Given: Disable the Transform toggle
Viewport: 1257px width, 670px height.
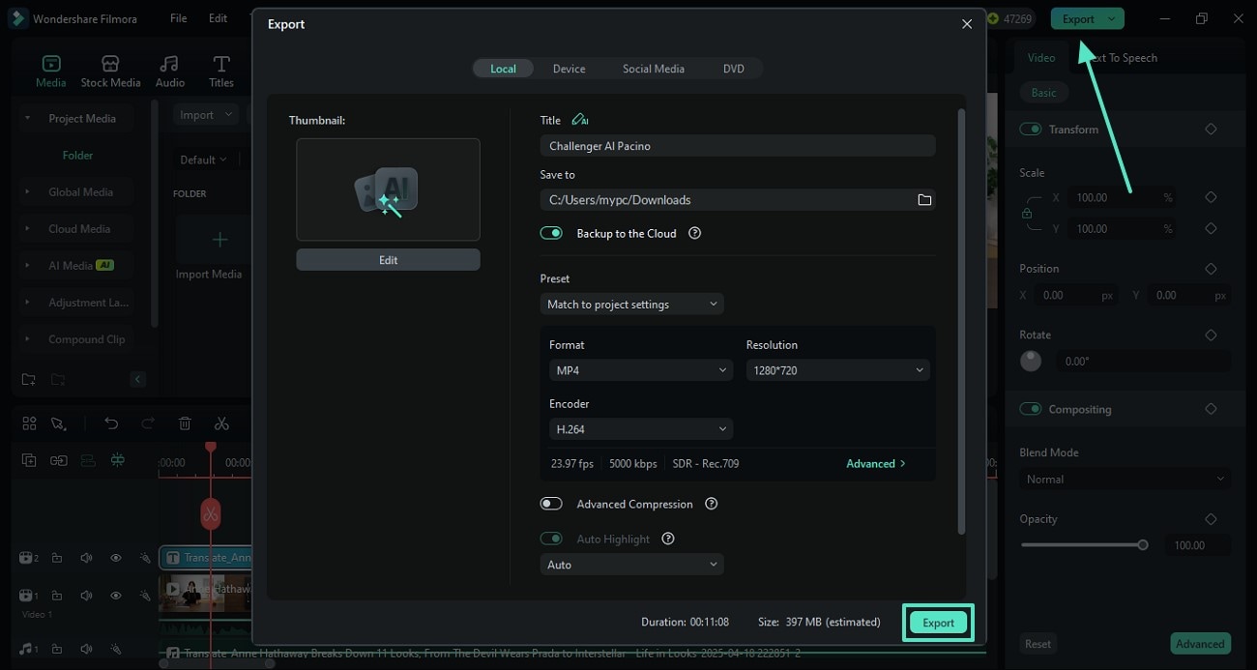Looking at the screenshot, I should point(1031,130).
